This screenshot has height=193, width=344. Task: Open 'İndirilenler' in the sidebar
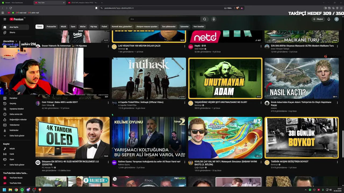pos(15,130)
